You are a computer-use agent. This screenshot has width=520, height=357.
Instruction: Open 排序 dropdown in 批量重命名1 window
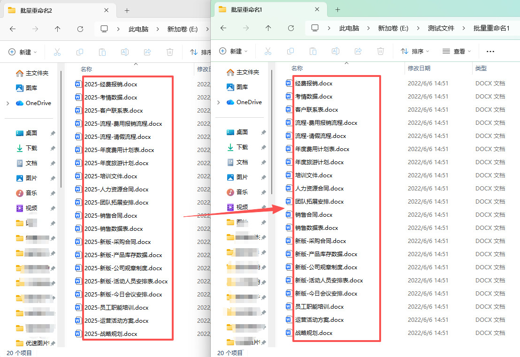415,51
